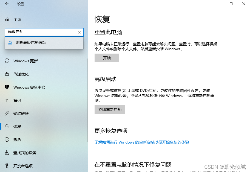Minimize the Settings window
250x172 pixels.
coord(218,4)
